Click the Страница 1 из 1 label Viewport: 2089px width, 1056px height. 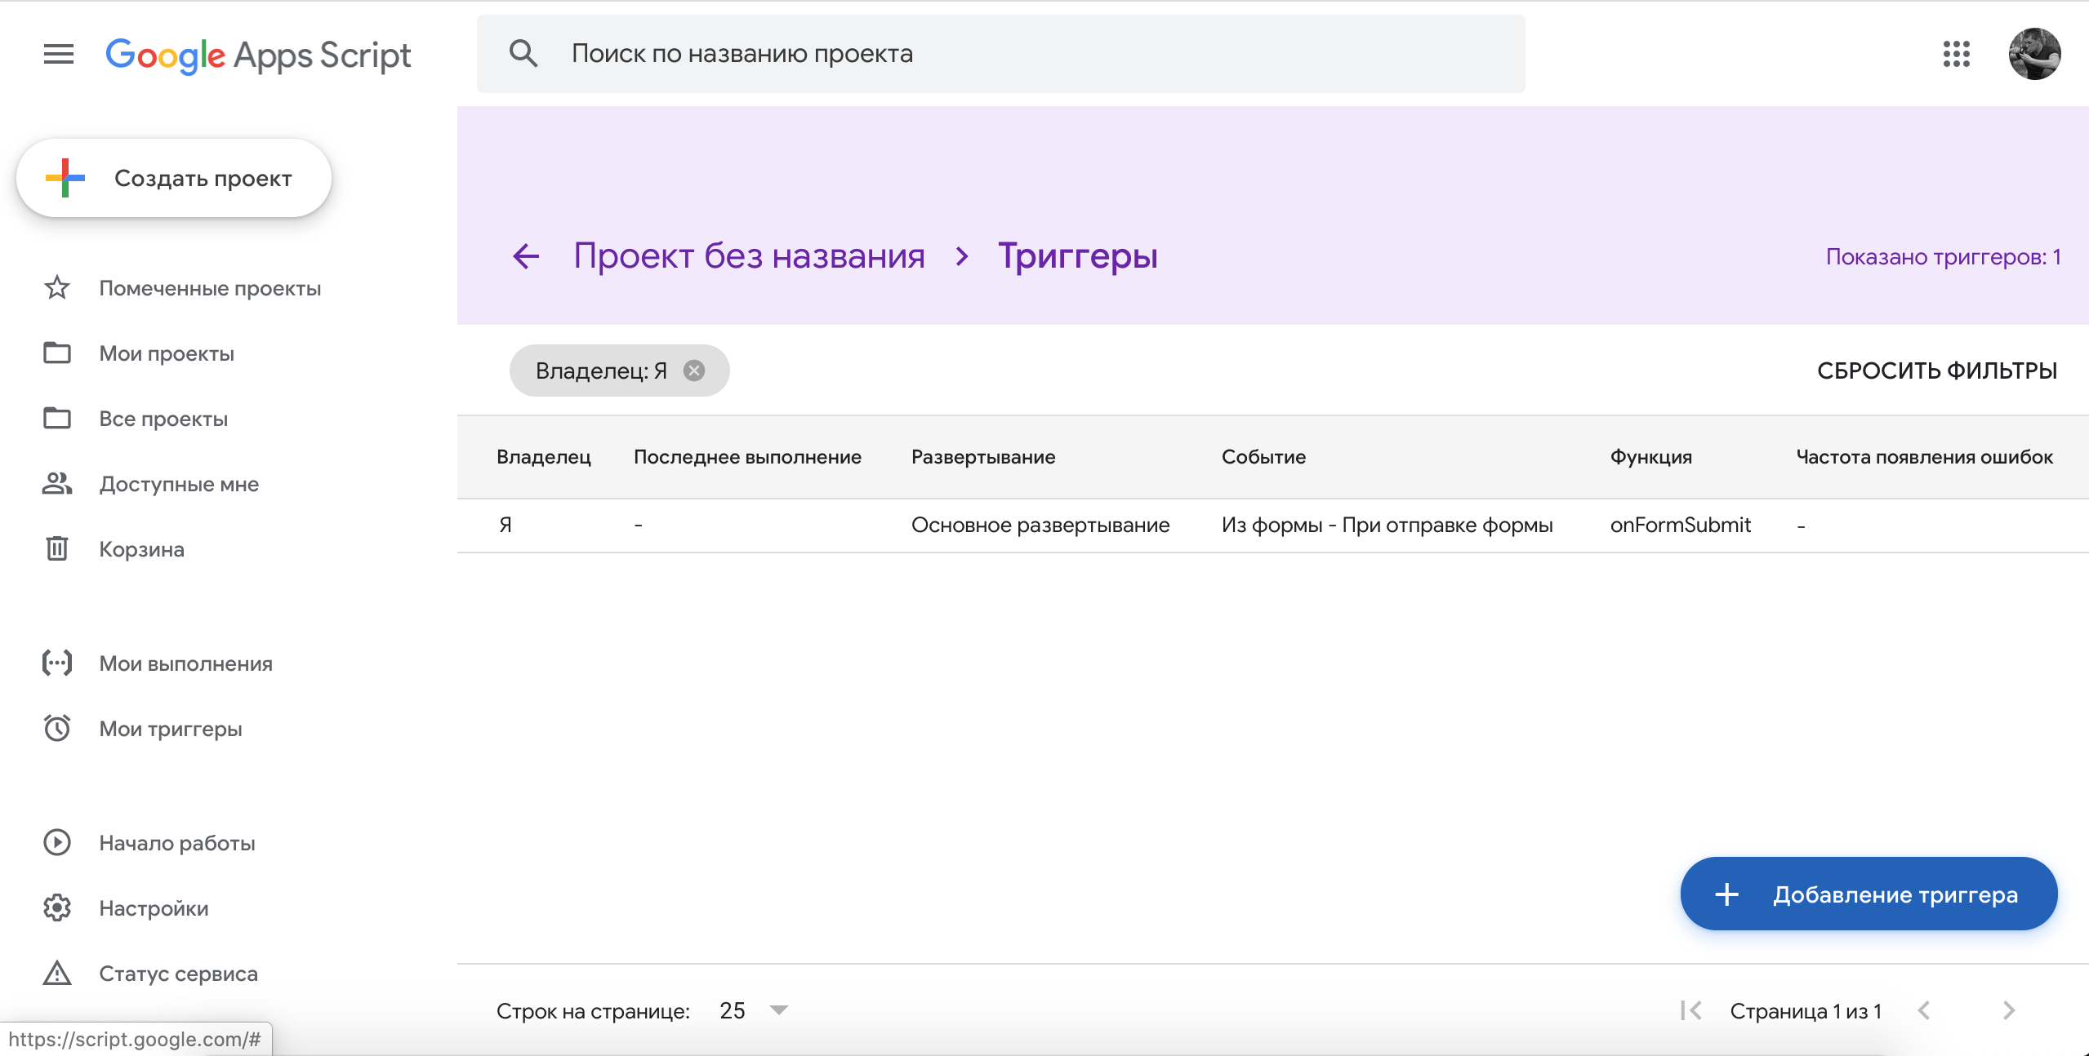click(x=1806, y=1011)
